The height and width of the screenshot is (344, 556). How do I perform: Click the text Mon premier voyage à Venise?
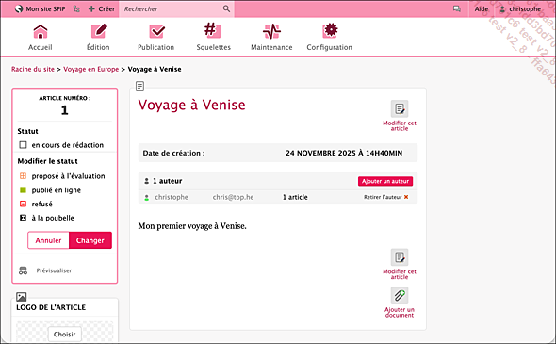[x=192, y=226]
